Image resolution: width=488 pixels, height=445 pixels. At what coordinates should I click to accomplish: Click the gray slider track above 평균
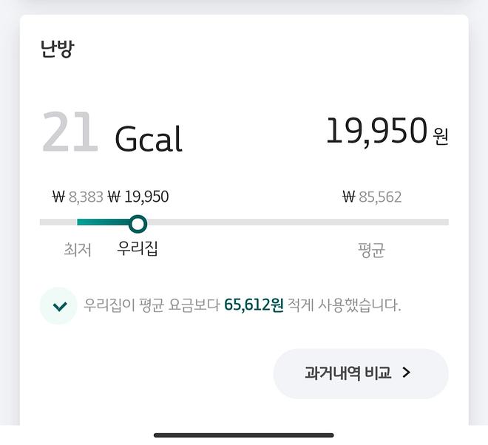(372, 222)
